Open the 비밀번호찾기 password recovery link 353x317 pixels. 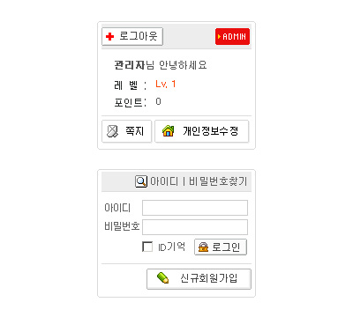pos(218,181)
